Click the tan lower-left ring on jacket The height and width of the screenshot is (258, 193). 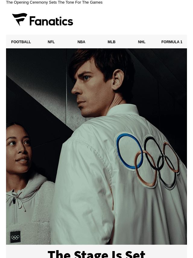click(x=146, y=169)
